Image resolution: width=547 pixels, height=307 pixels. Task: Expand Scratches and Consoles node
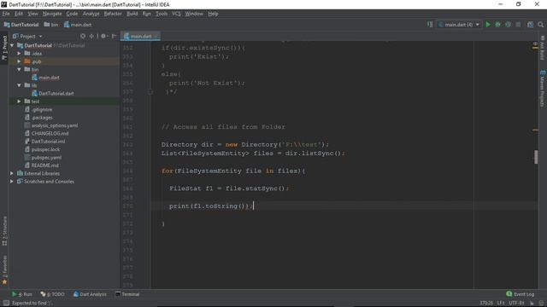pos(12,182)
